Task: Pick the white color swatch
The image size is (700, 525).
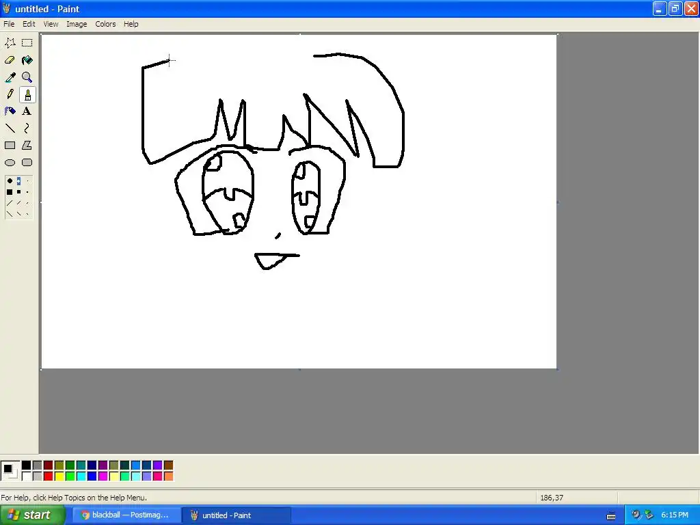Action: click(27, 476)
